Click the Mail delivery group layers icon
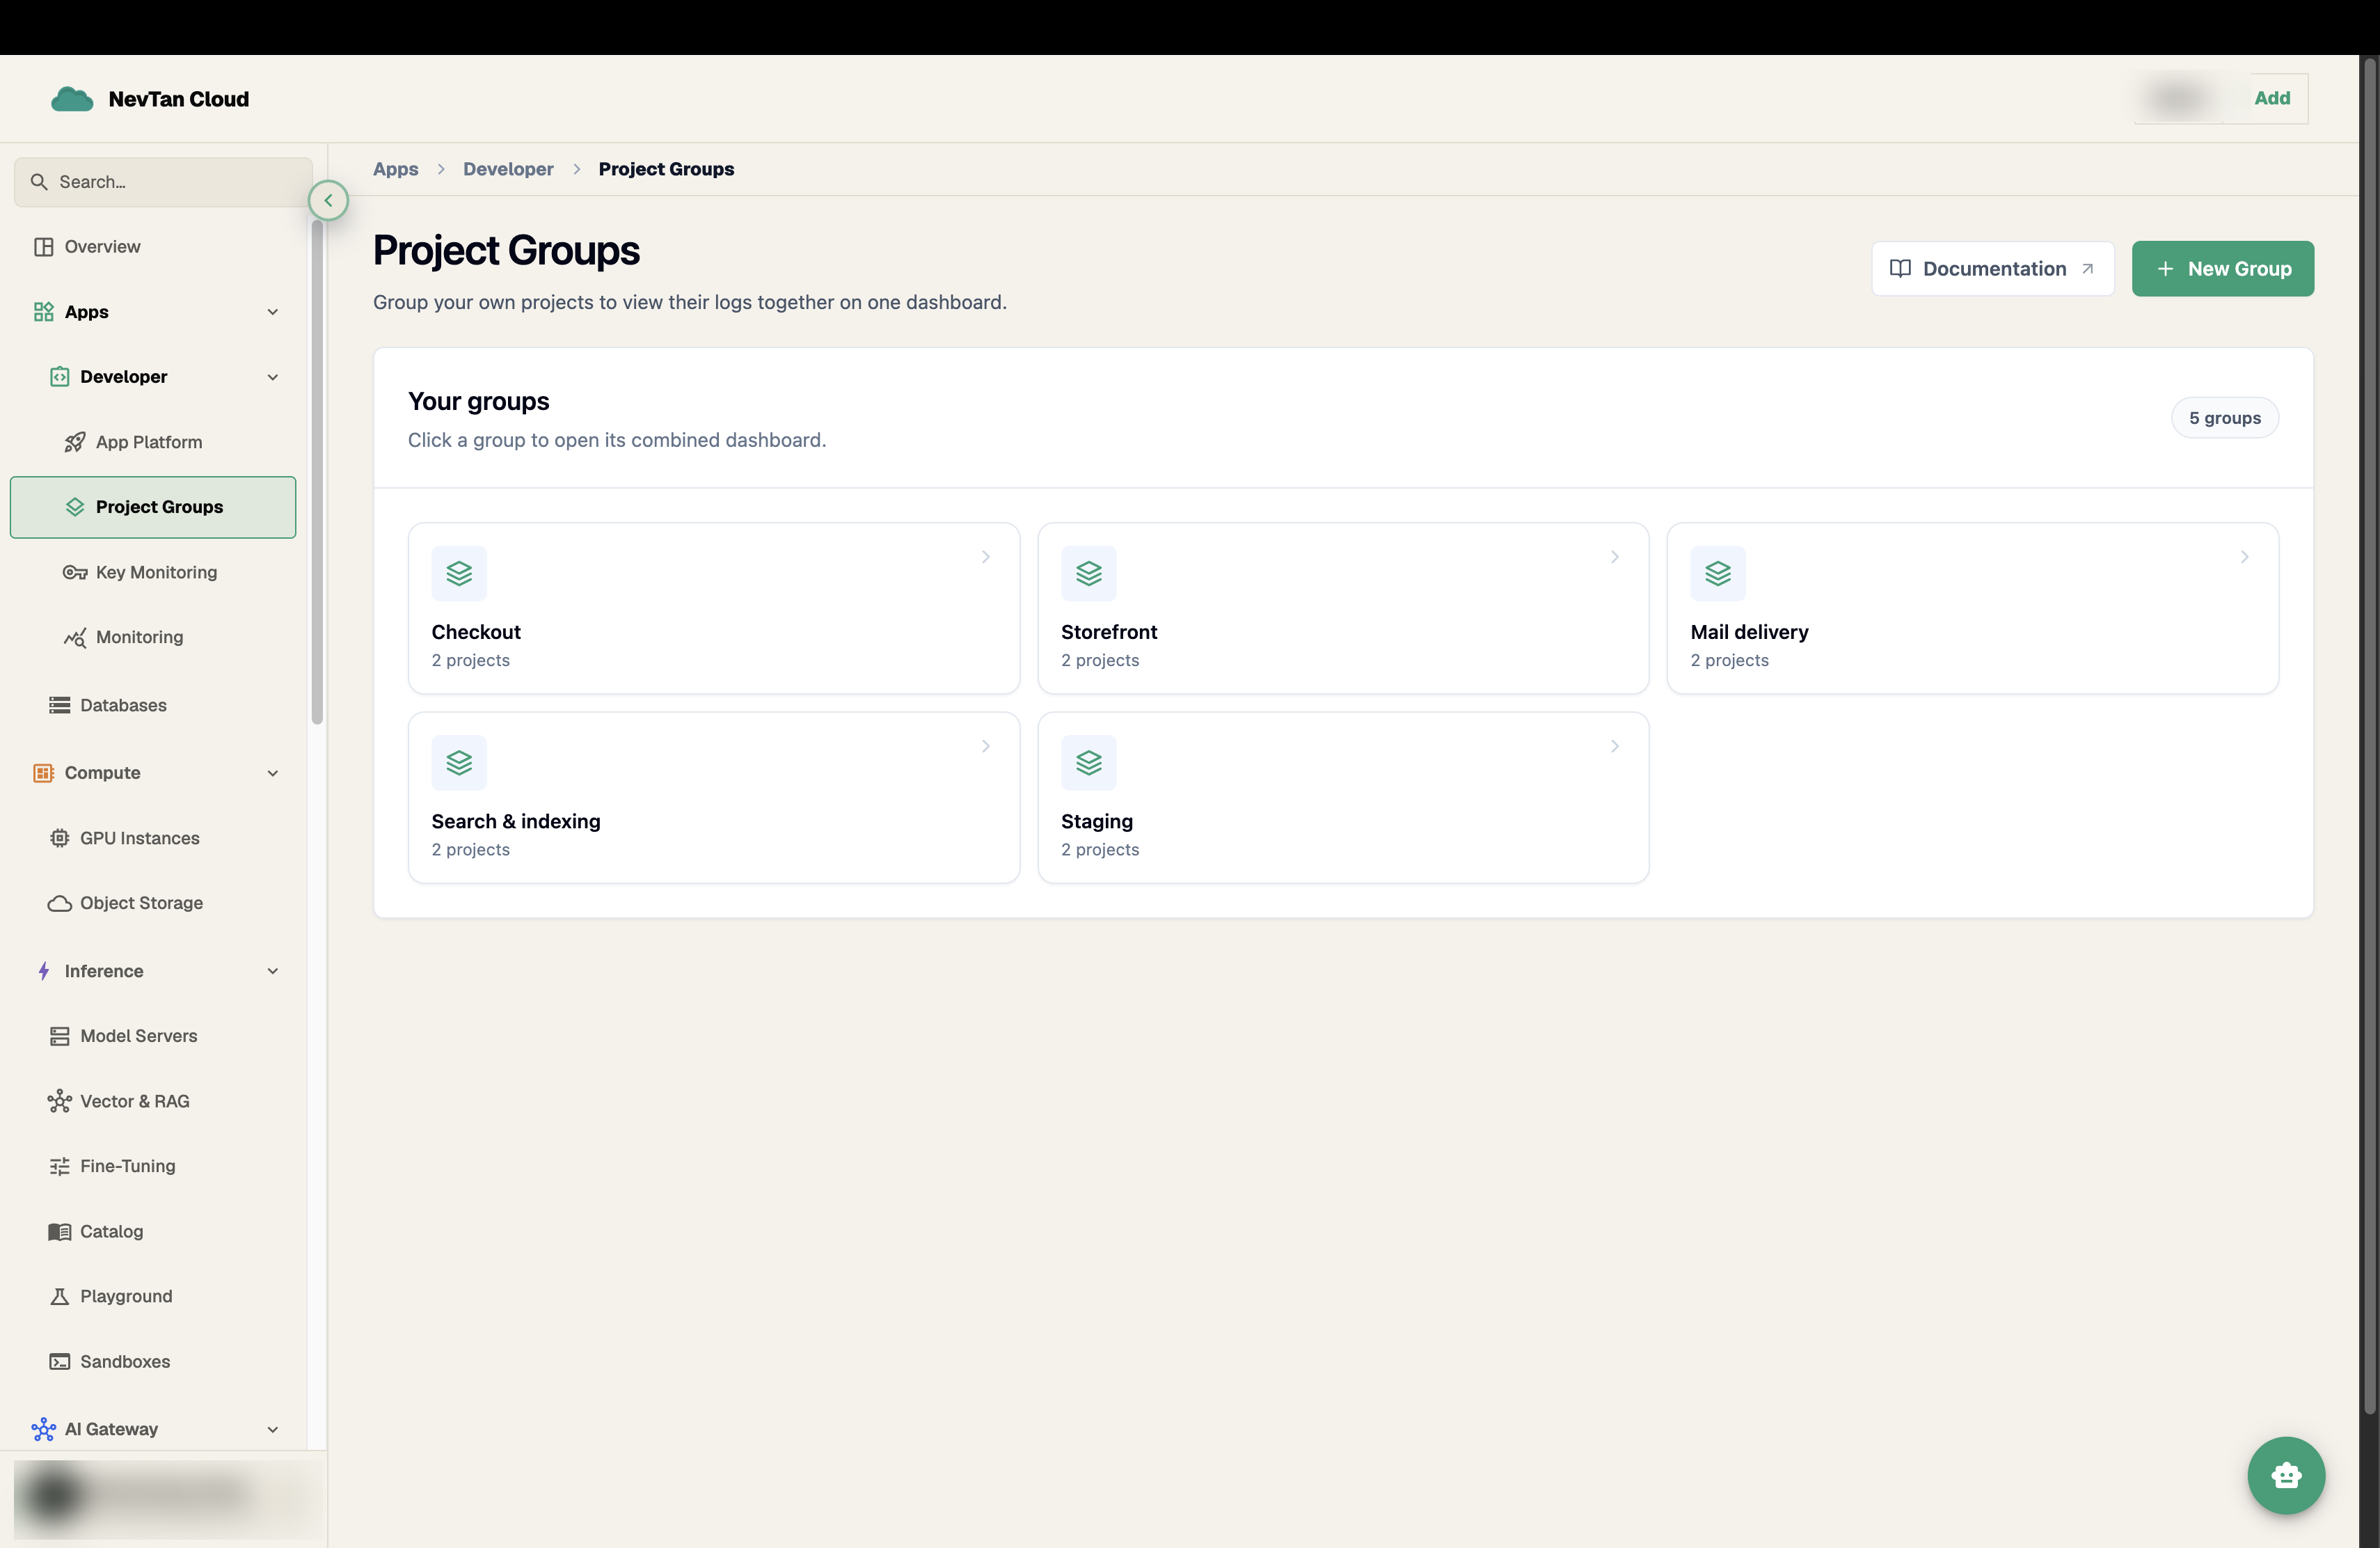Screen dimensions: 2380x1548 point(1717,573)
